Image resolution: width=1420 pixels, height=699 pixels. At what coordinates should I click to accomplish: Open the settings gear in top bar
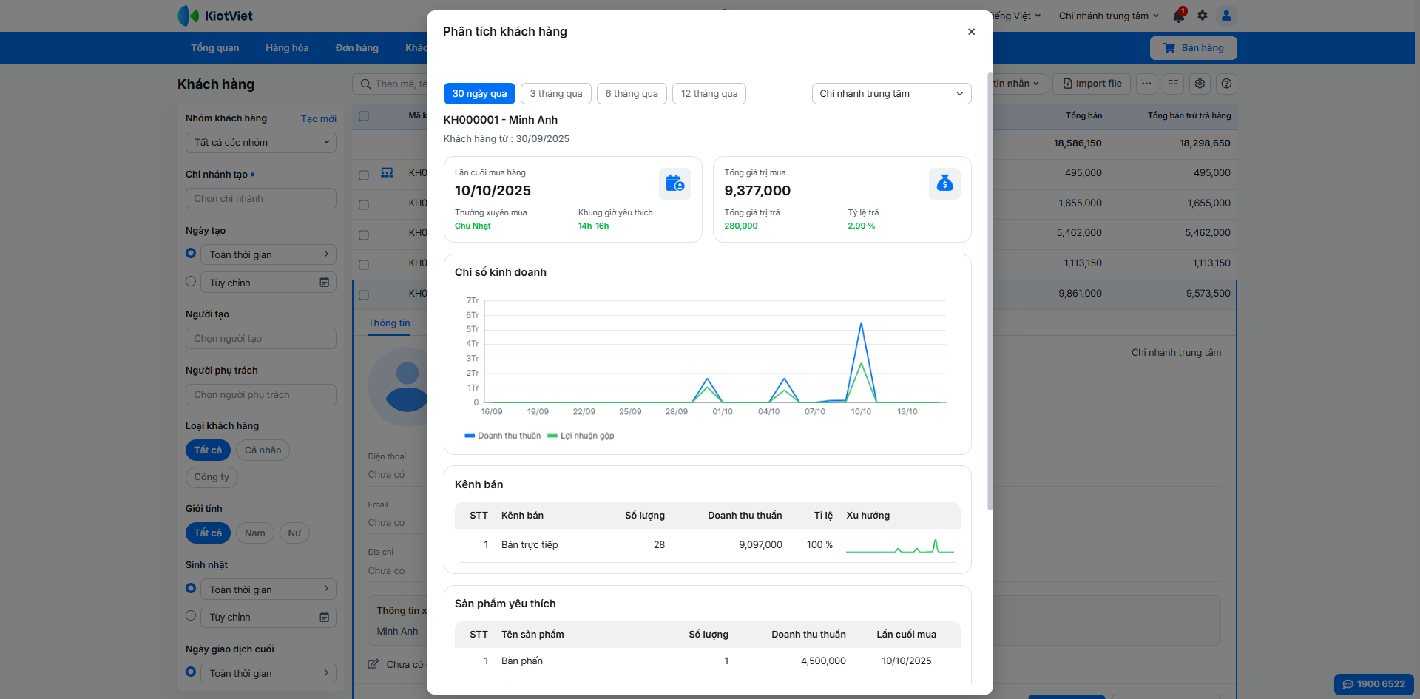[x=1203, y=16]
